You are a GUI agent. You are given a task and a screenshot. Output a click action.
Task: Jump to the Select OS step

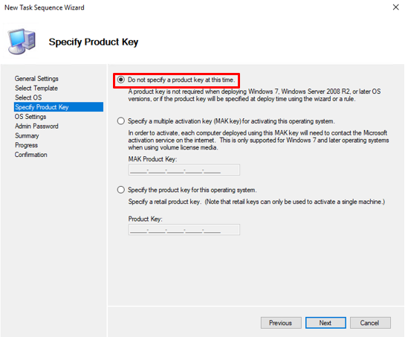click(28, 97)
